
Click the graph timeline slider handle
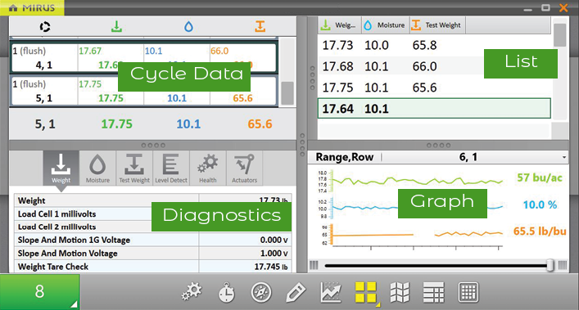550,265
